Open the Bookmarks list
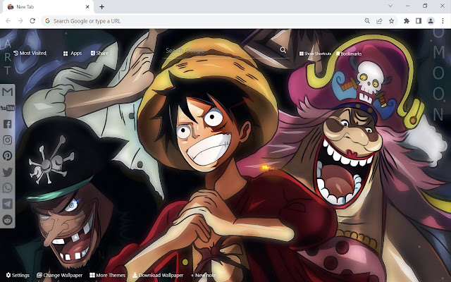This screenshot has width=451, height=282. (349, 54)
